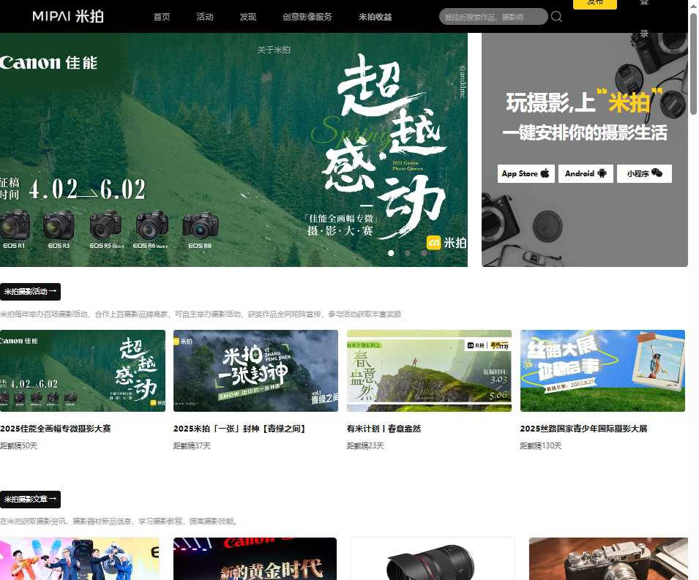Click the WeChat 小程序 icon
This screenshot has height=580, width=699.
click(x=659, y=173)
